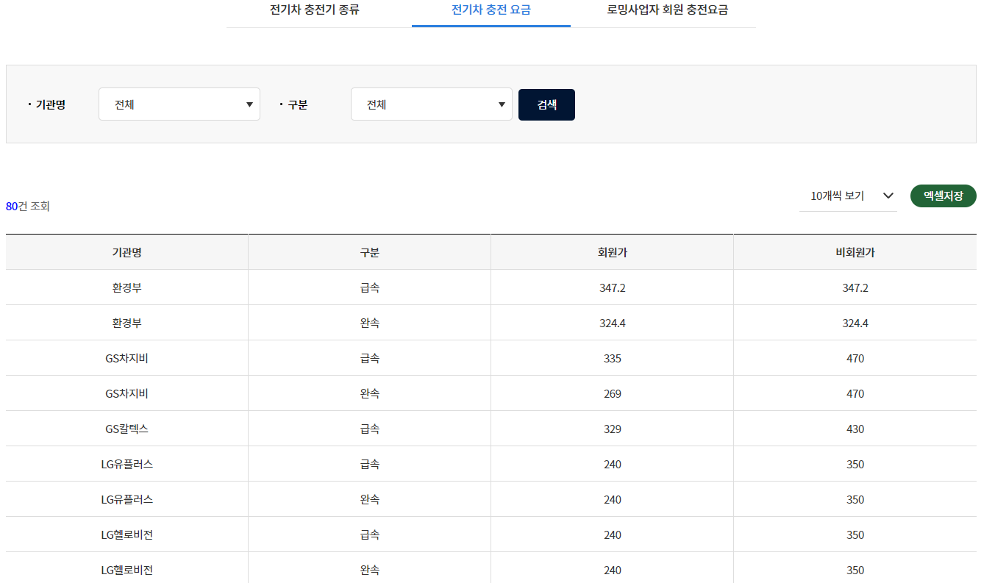Click 470 in GS차지비 완속 row
The image size is (995, 583).
point(855,393)
